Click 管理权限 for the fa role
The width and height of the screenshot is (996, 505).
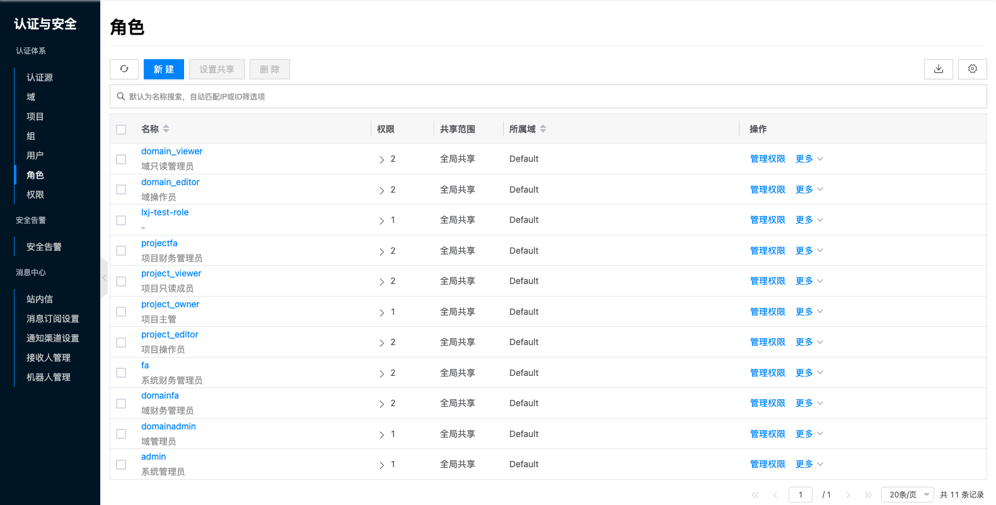tap(767, 373)
